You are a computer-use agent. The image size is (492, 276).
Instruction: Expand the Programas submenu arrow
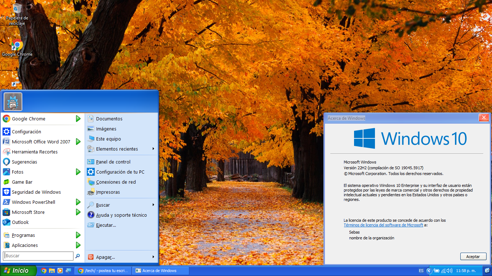pyautogui.click(x=78, y=235)
